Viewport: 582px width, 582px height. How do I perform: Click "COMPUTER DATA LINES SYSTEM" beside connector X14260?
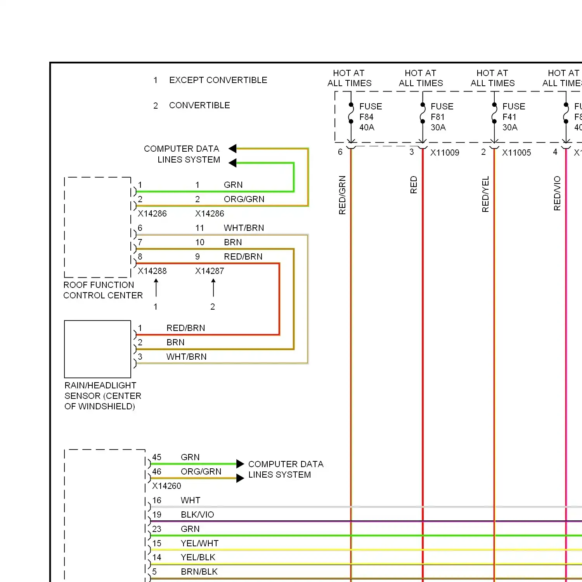(x=286, y=469)
